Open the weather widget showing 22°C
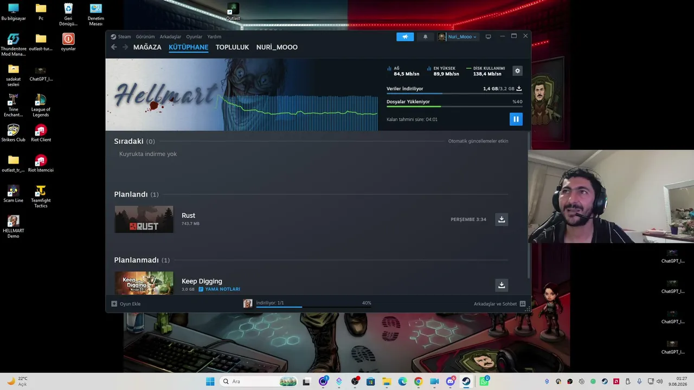Screen dimensions: 694x390 point(16,381)
